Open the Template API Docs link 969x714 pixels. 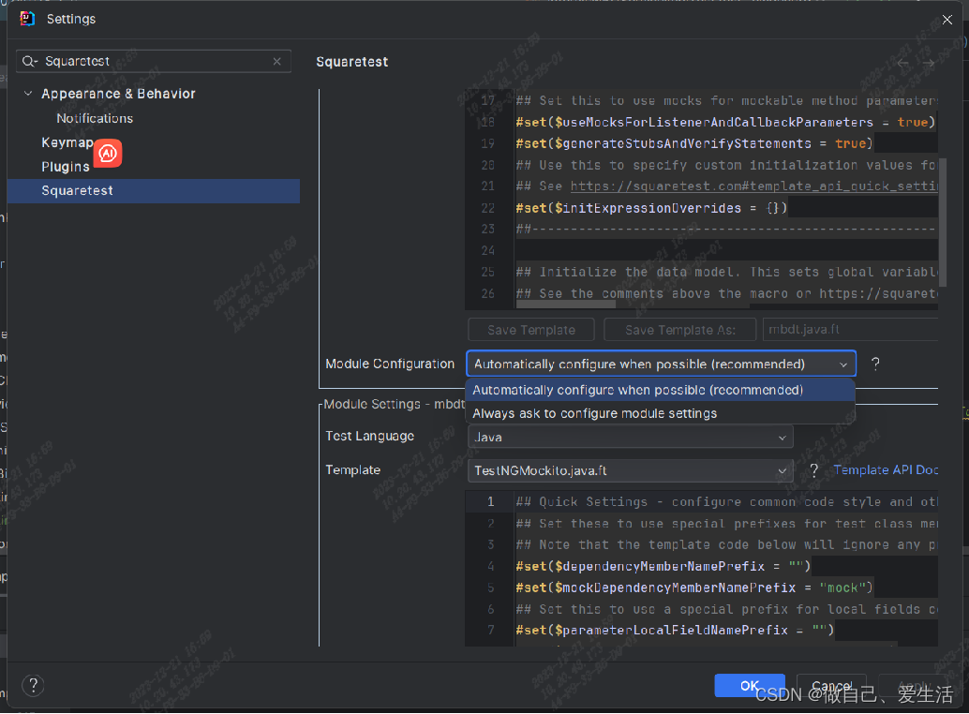[886, 470]
